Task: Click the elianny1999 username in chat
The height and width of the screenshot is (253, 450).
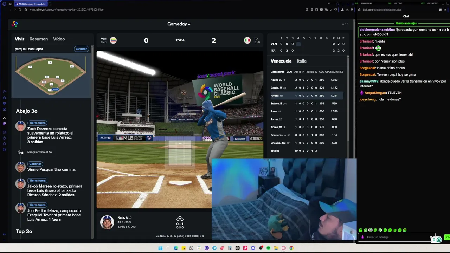Action: pos(369,81)
